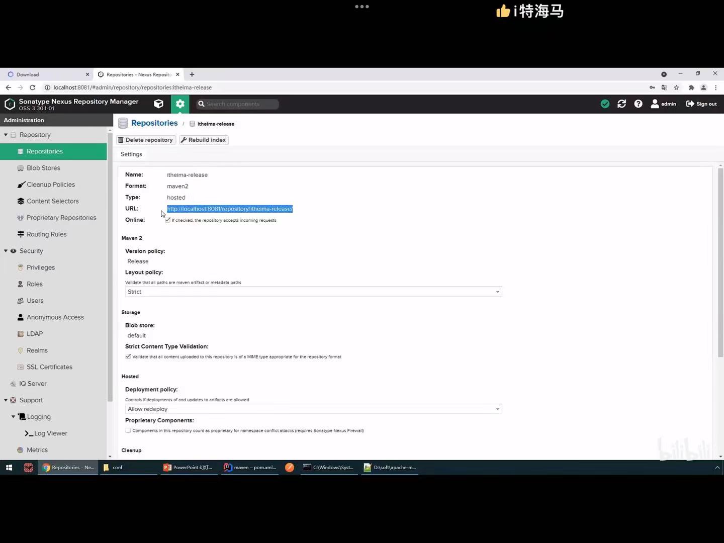Open the Windows Start menu
The height and width of the screenshot is (543, 724).
click(x=9, y=468)
